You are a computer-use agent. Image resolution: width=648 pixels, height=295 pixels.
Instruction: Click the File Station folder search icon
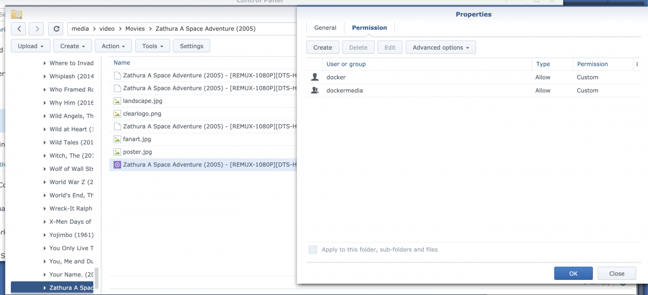click(17, 15)
